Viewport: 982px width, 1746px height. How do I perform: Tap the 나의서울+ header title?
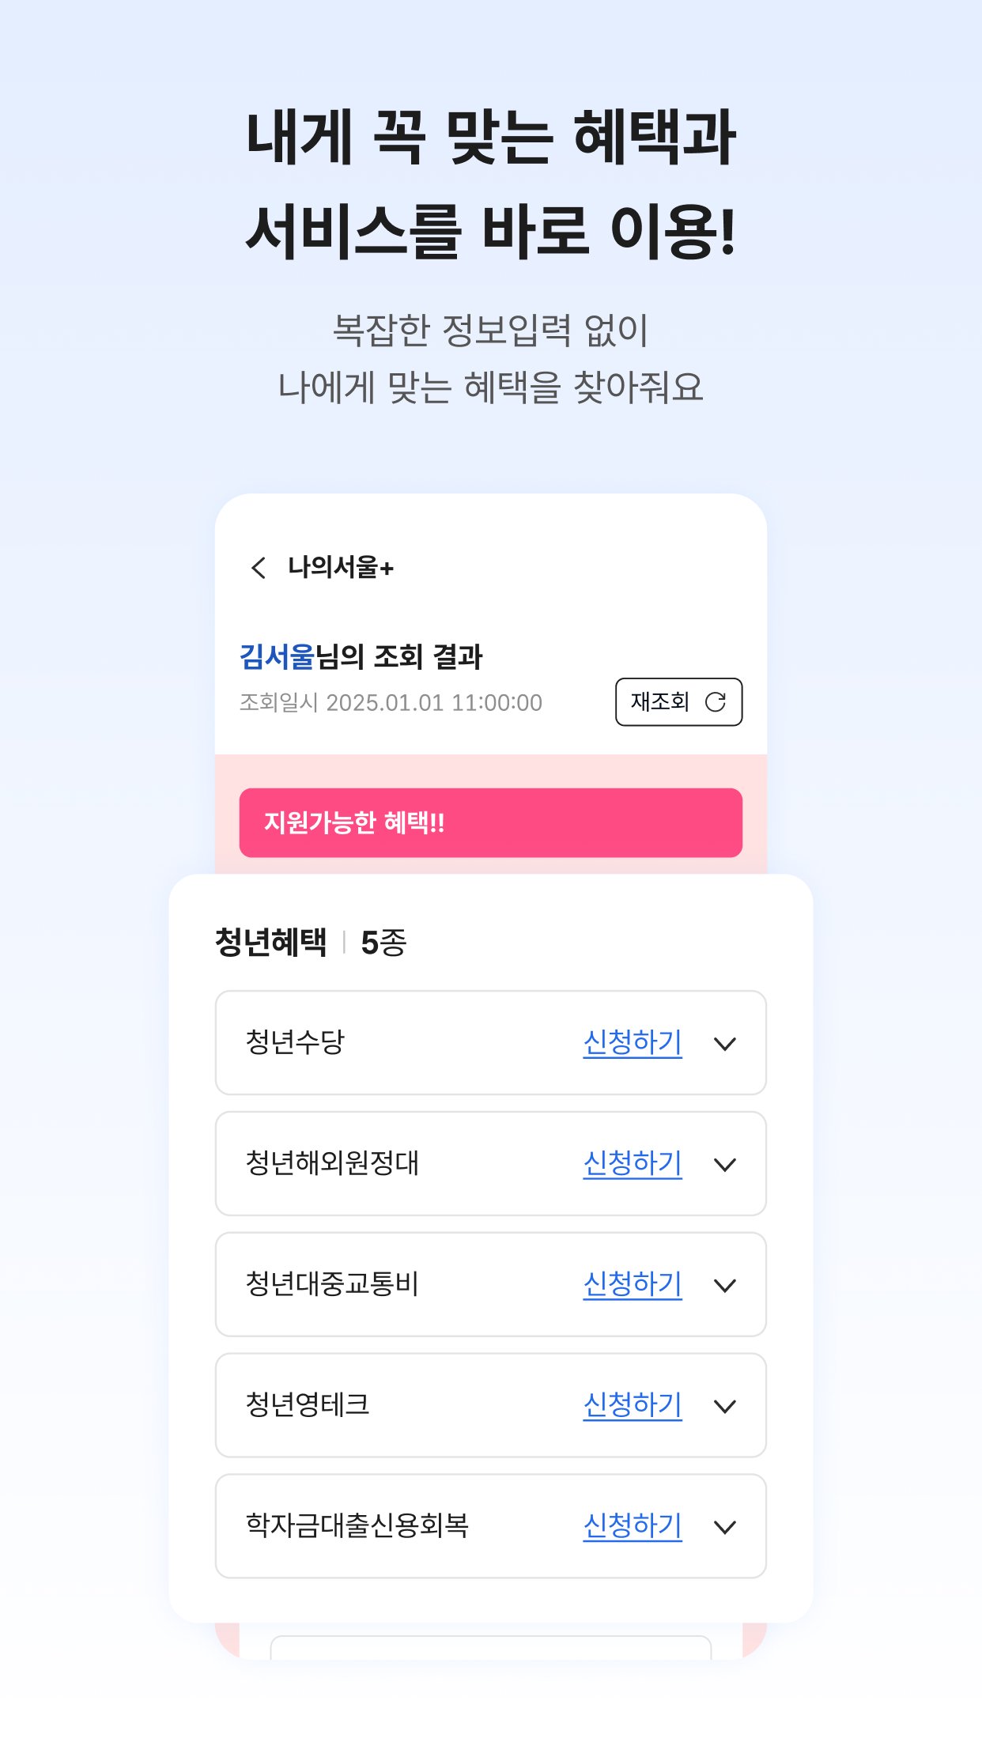[340, 568]
